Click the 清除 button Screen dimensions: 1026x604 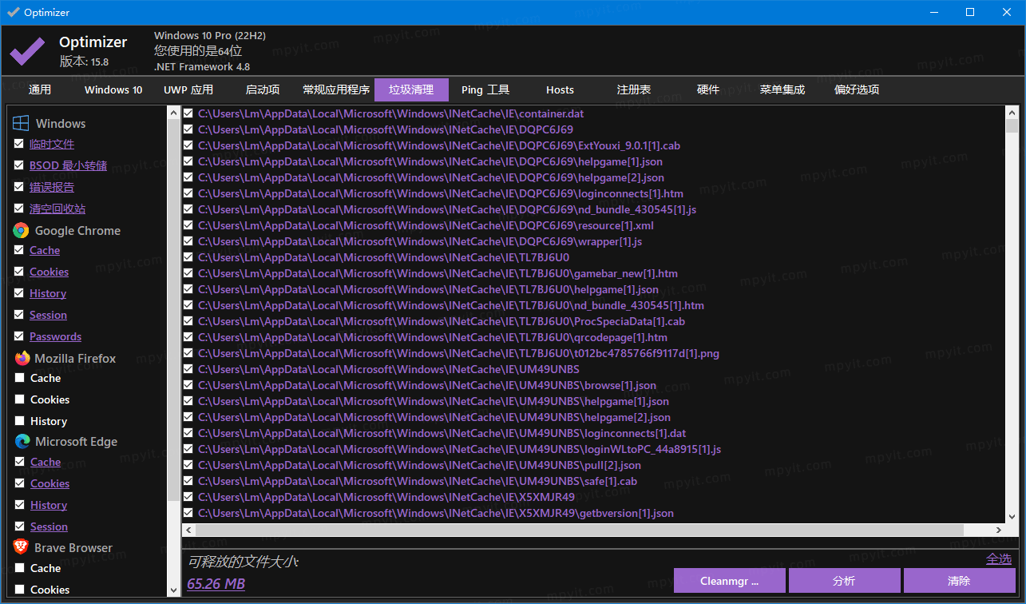point(959,581)
